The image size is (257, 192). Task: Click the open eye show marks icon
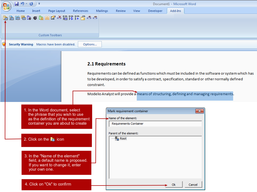pyautogui.click(x=89, y=18)
